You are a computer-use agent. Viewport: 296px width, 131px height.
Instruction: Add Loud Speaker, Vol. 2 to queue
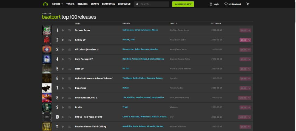(69, 98)
